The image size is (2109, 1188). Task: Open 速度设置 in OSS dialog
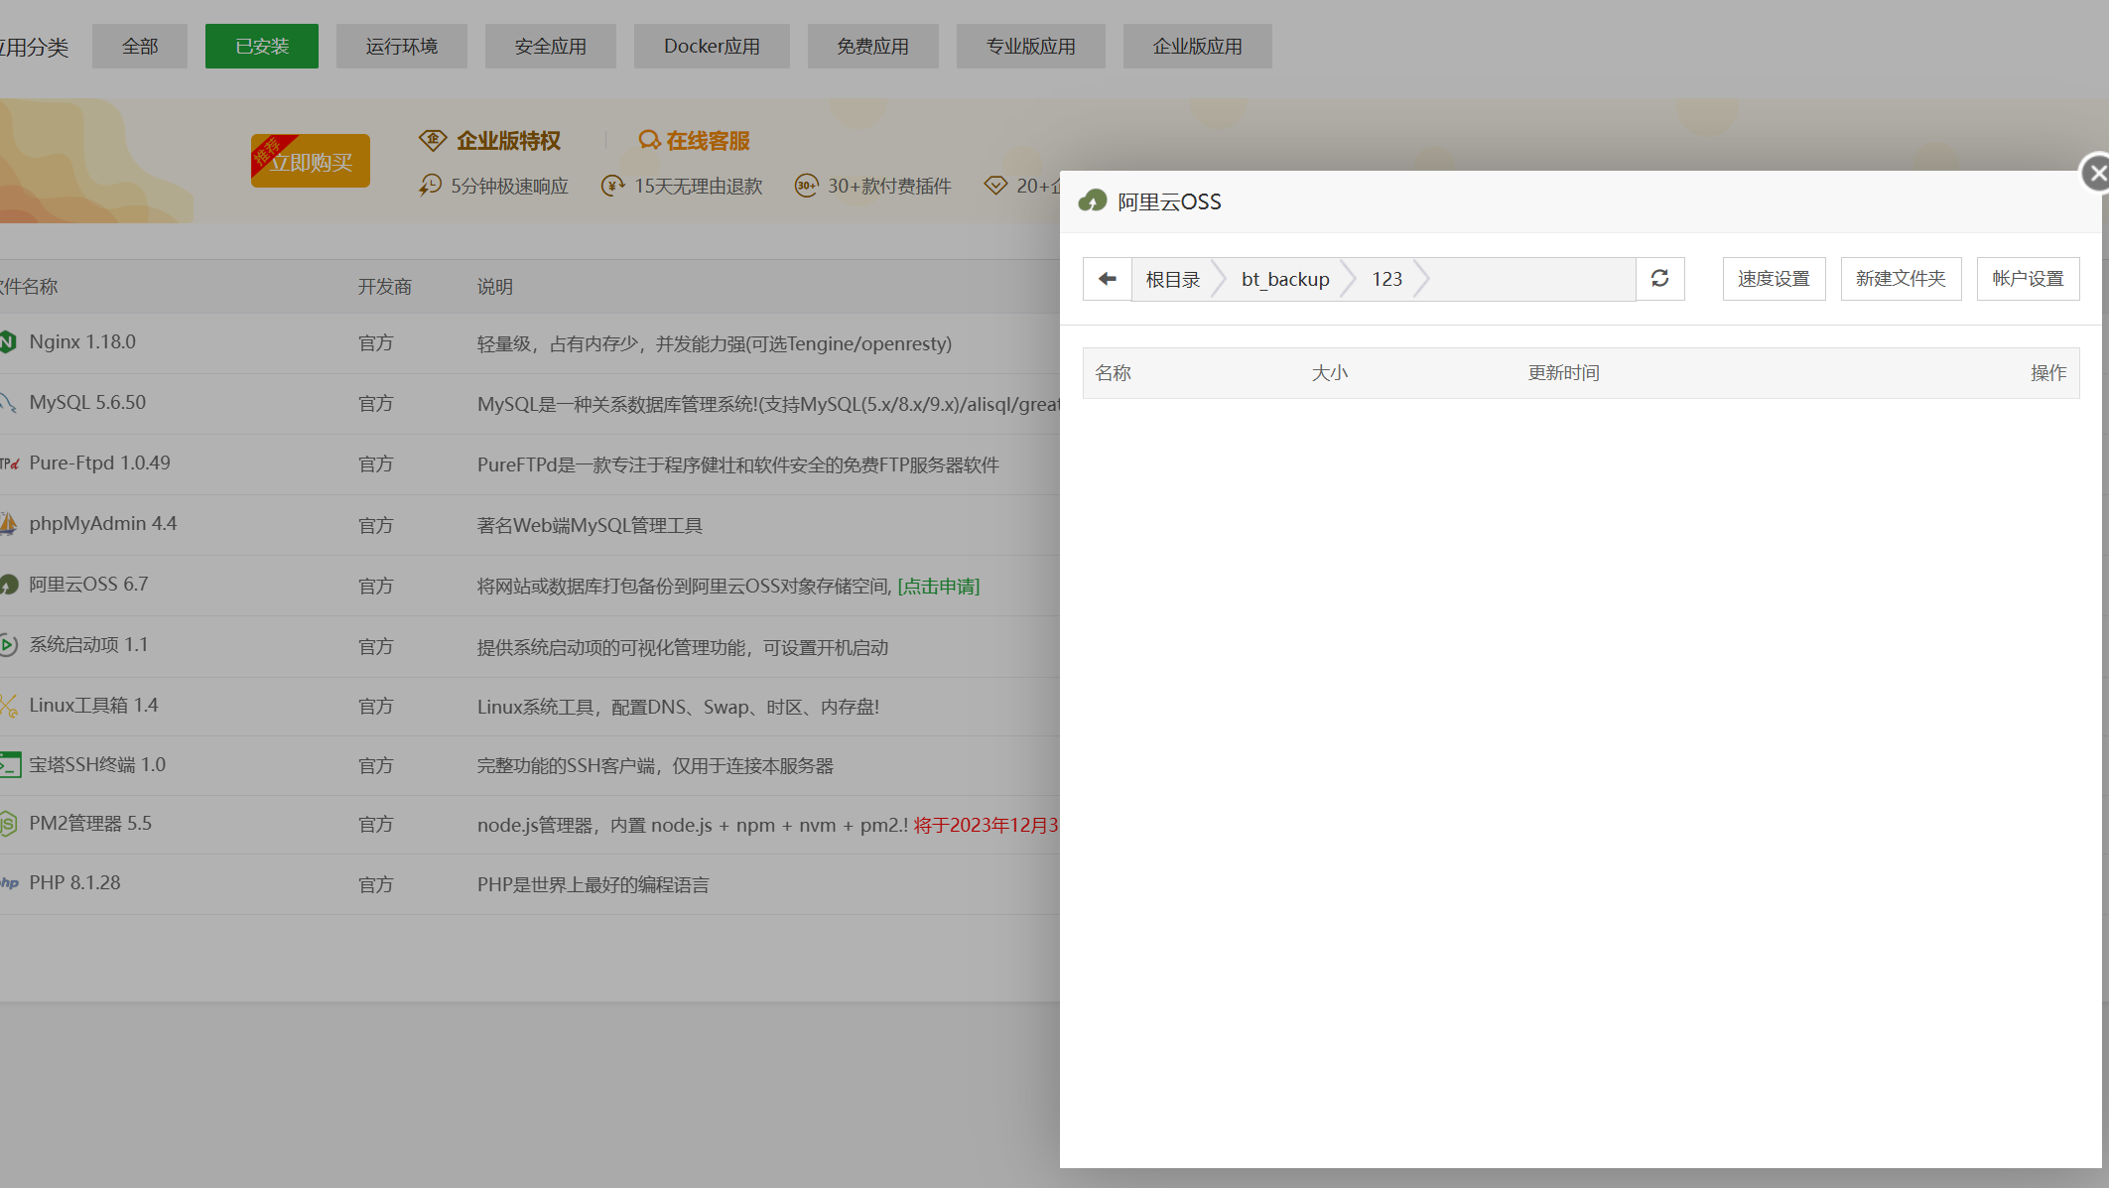coord(1774,279)
